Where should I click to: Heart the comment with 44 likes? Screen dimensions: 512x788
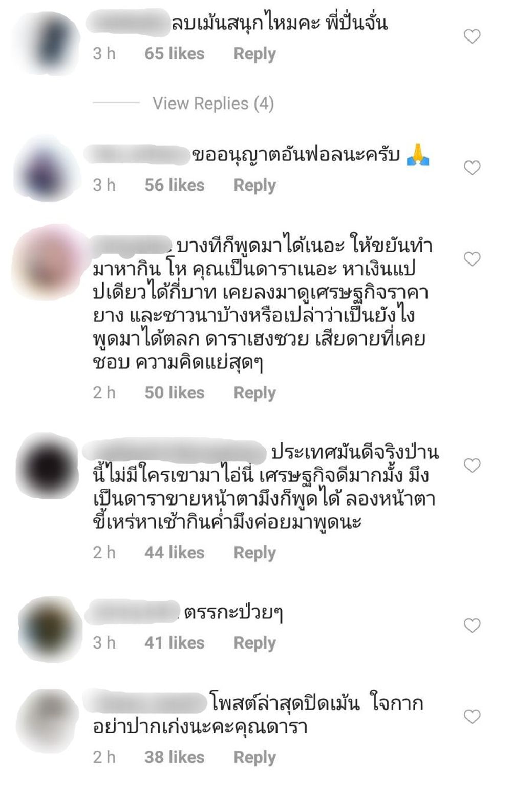tap(472, 465)
